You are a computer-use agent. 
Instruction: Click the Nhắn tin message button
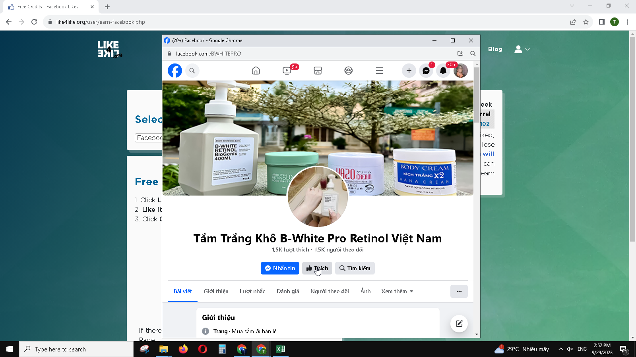280,268
